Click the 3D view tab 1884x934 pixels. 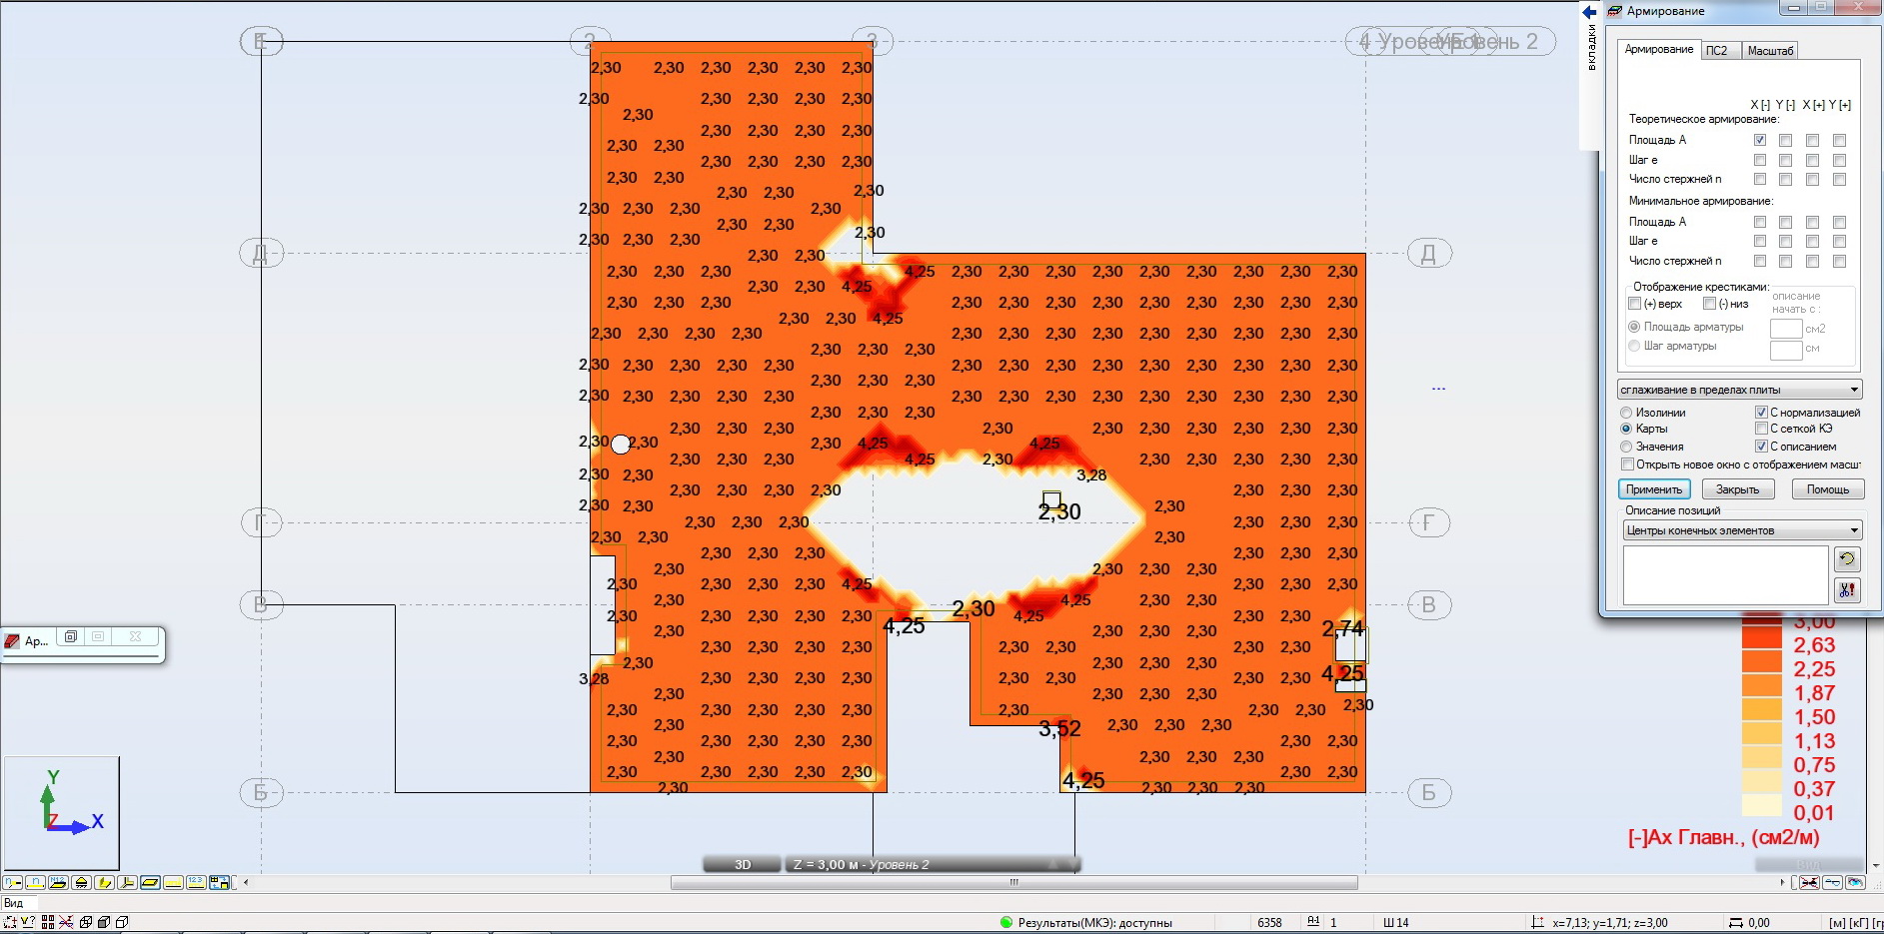click(743, 865)
